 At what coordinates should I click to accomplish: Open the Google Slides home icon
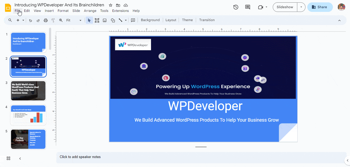[x=8, y=8]
